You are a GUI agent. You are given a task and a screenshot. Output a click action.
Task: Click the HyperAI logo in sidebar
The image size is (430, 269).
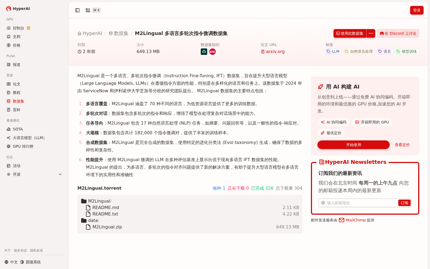(18, 9)
